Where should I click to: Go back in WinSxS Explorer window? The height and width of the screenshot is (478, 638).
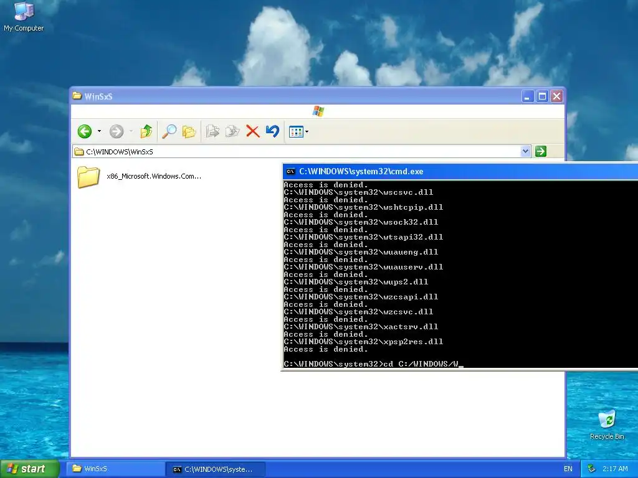coord(85,131)
